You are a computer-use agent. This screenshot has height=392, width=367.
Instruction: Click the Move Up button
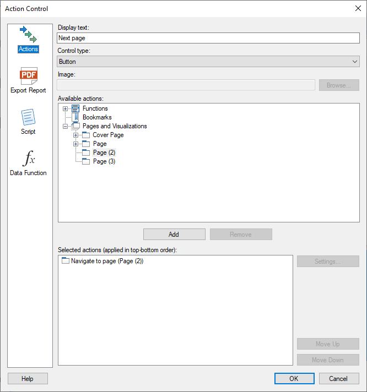(328, 344)
